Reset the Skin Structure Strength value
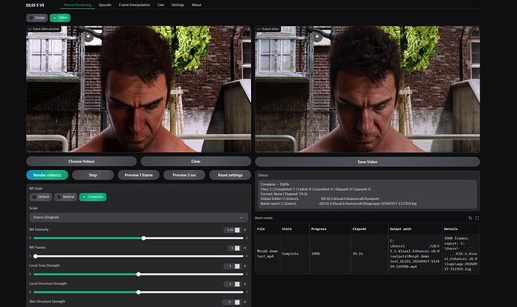This screenshot has height=307, width=517. (x=245, y=302)
